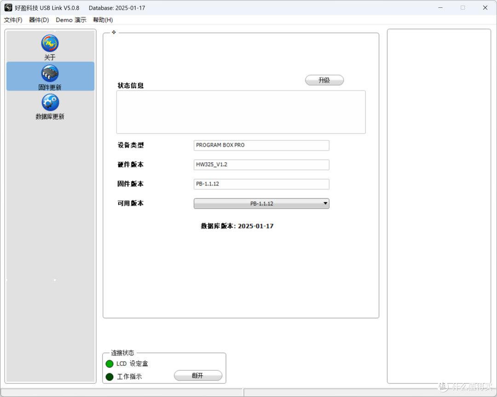Click the 设备类型 label

(131, 145)
